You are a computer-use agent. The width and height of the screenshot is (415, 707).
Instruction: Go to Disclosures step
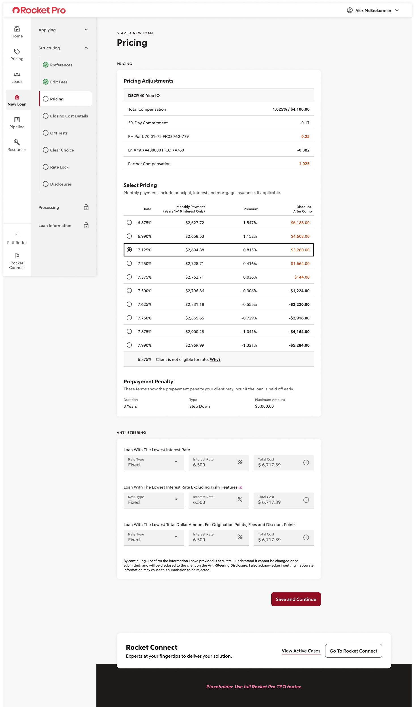pyautogui.click(x=61, y=184)
